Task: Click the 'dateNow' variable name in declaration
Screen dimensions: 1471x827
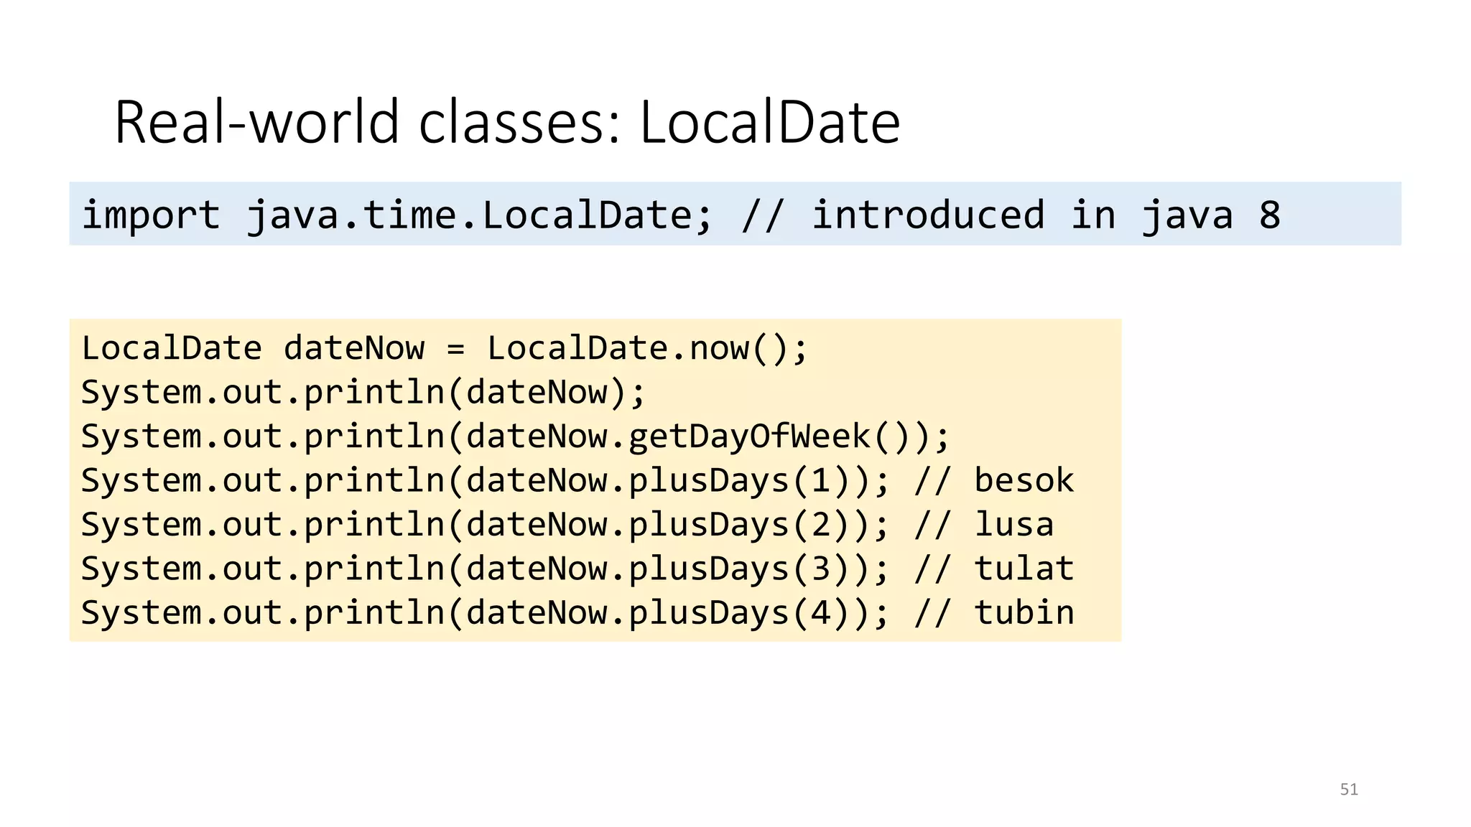Action: [x=353, y=349]
